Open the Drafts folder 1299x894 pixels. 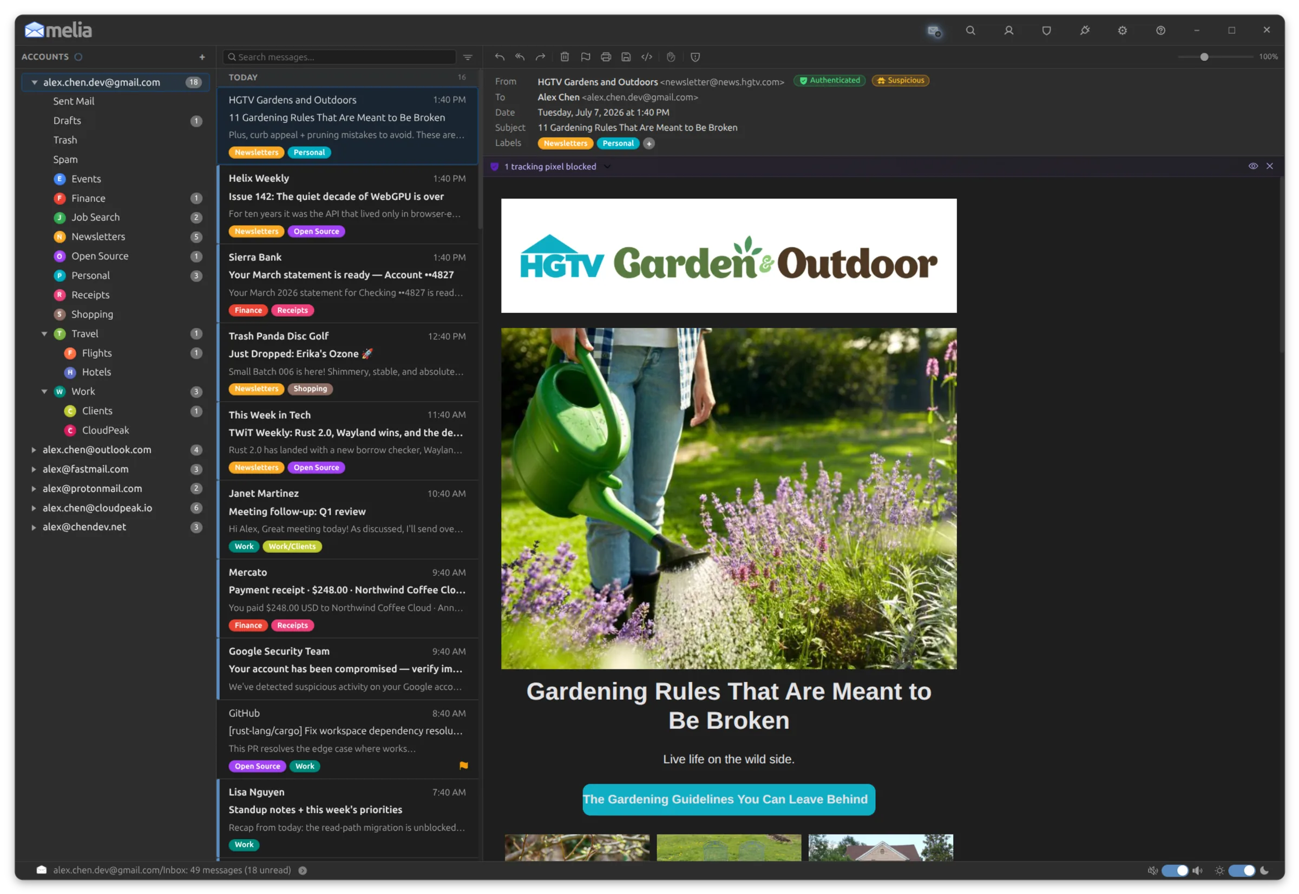(x=115, y=121)
